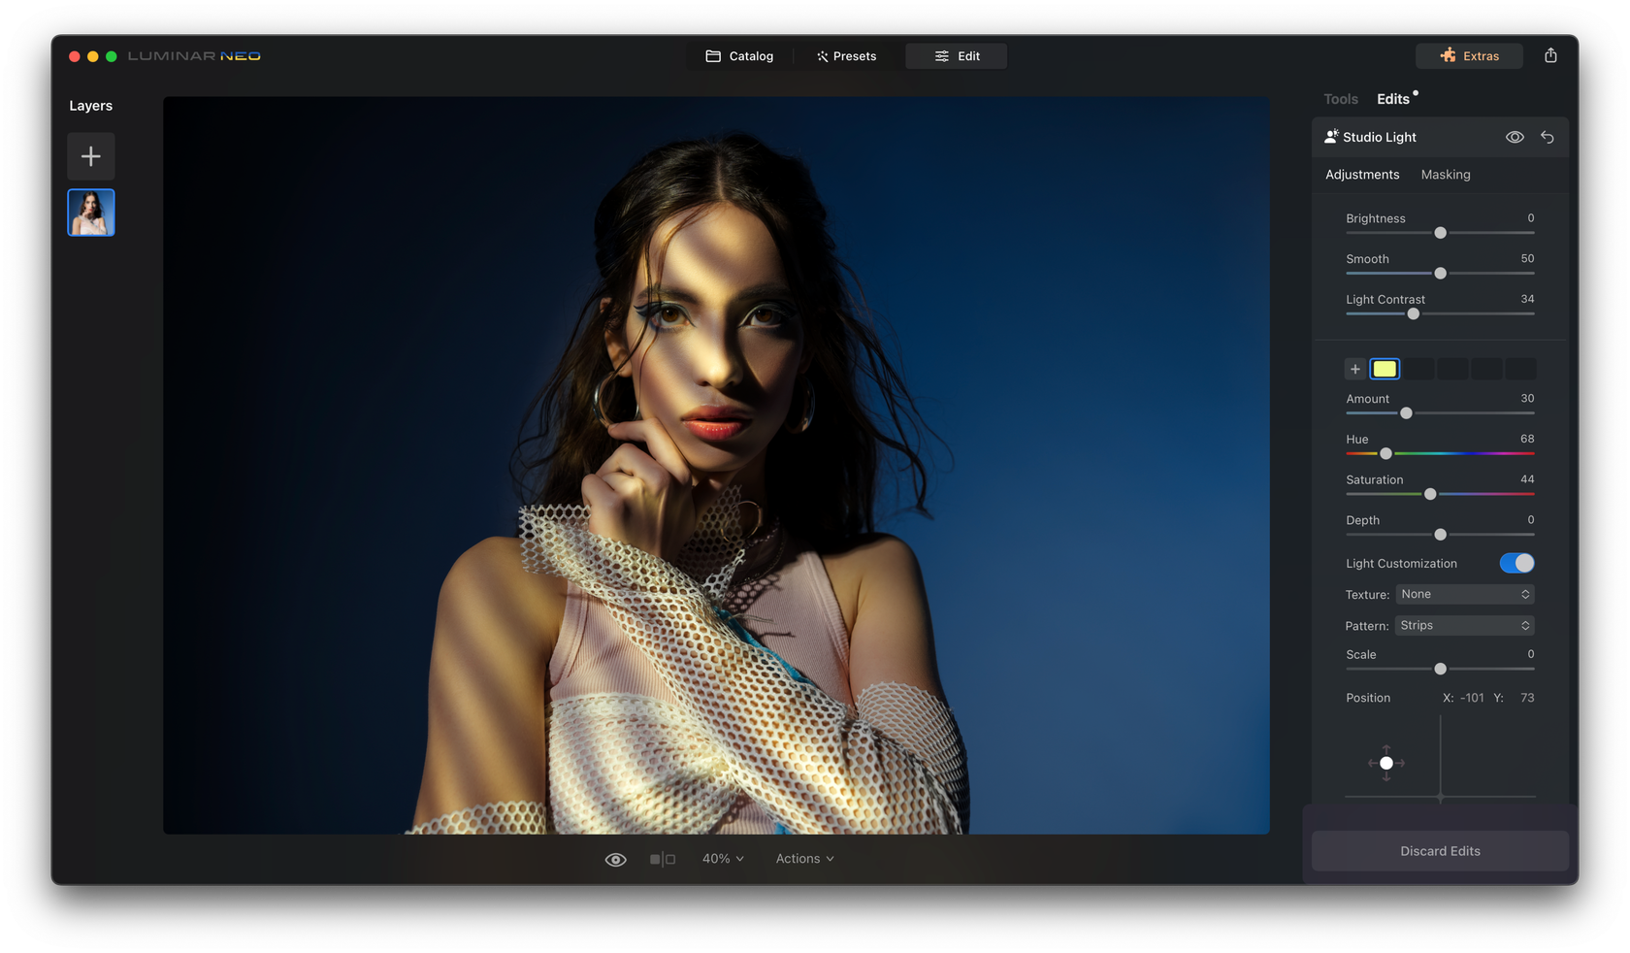Select the yellow light color swatch
The height and width of the screenshot is (953, 1630).
1385,369
